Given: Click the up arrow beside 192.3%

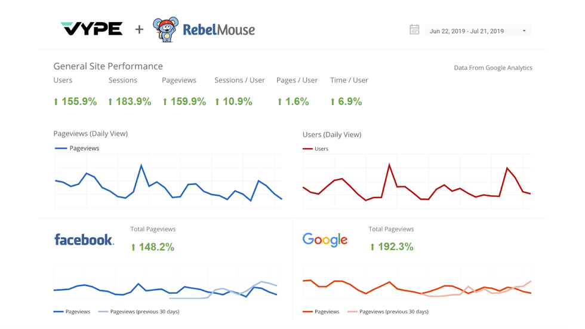Looking at the screenshot, I should point(372,247).
